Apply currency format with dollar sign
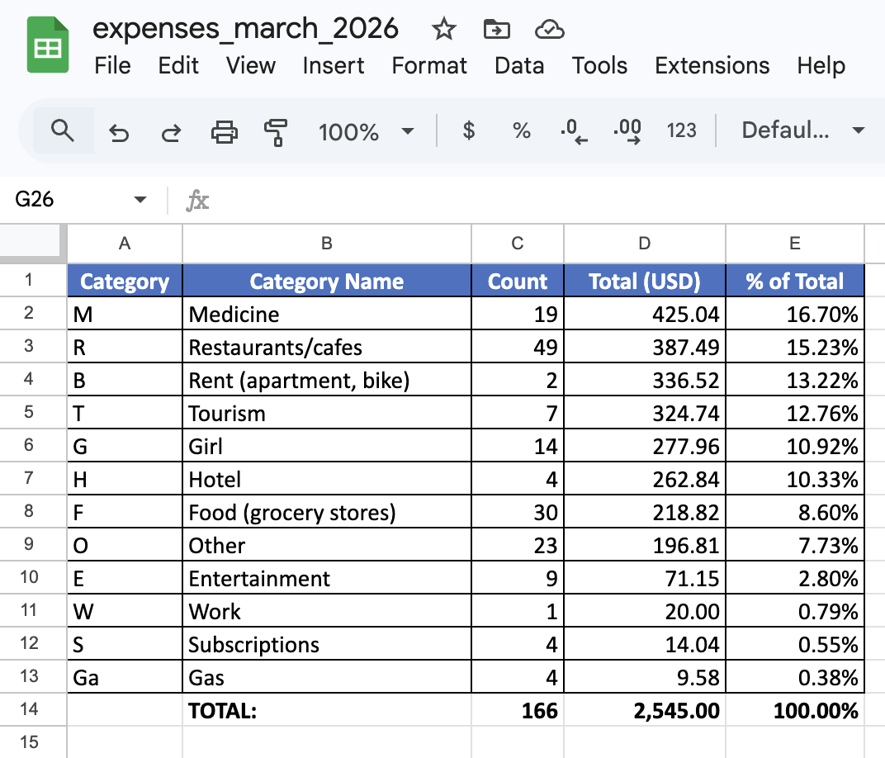885x758 pixels. coord(468,131)
